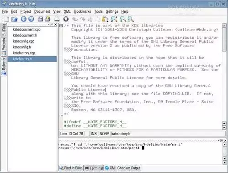The width and height of the screenshot is (228, 173).
Task: Save the file with the floppy disk icon
Action: point(40,19)
